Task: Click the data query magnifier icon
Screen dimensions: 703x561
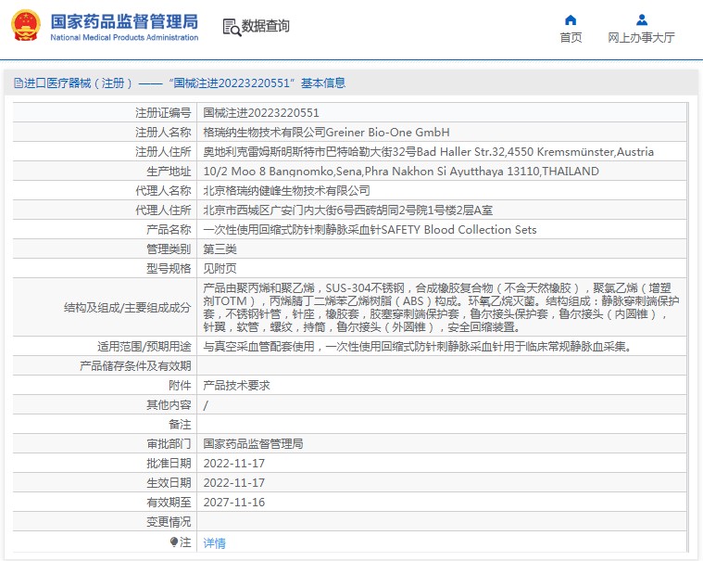Action: pos(232,28)
